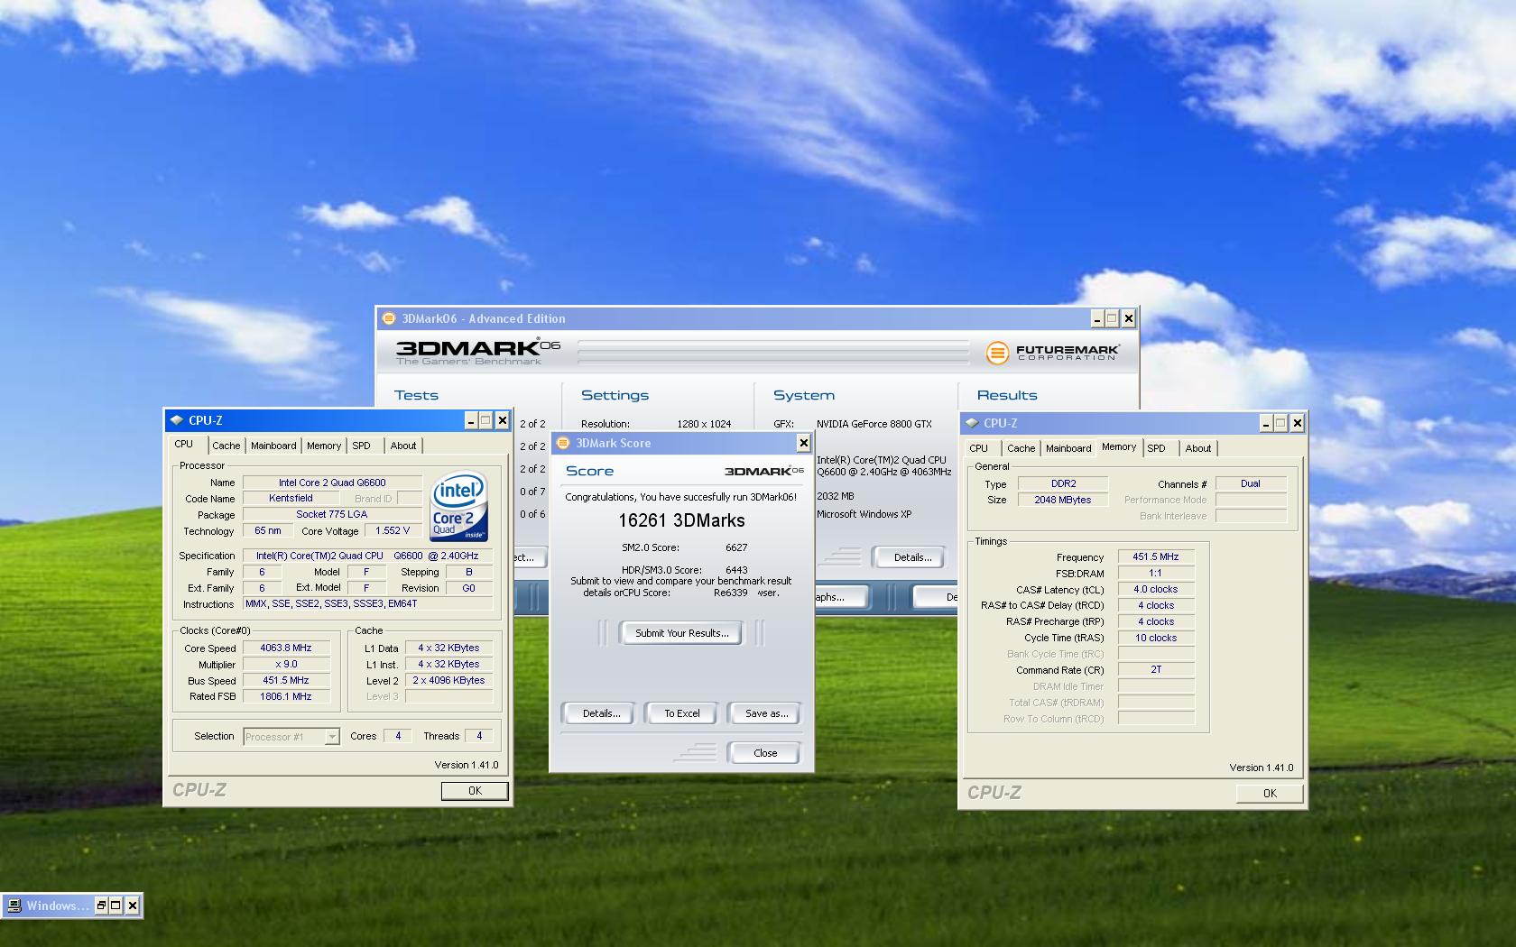Click the Intel Core 2 Quad logo

pyautogui.click(x=460, y=506)
